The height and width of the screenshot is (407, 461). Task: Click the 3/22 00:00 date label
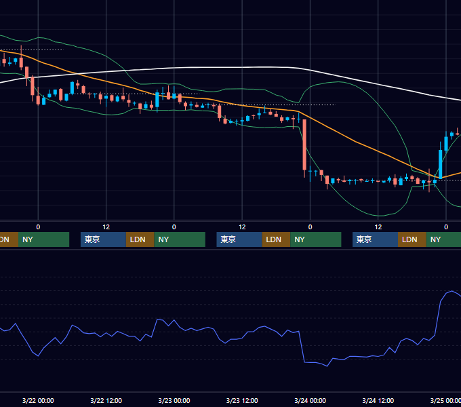click(x=38, y=400)
